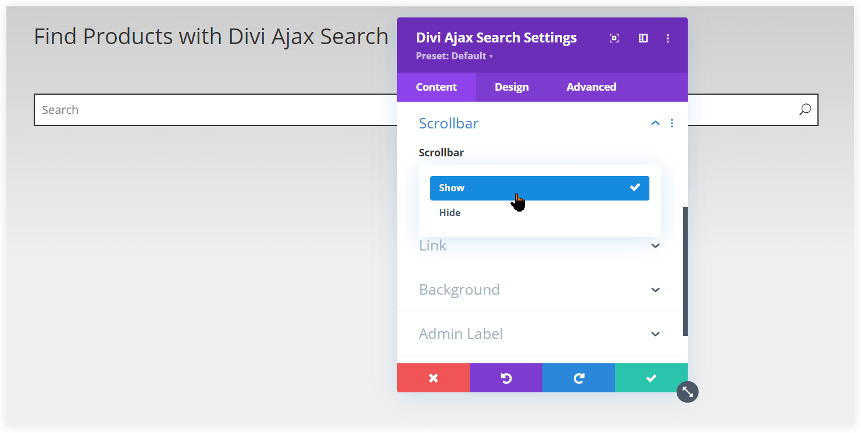
Task: Click the magnifier icon in the search bar
Action: [805, 109]
